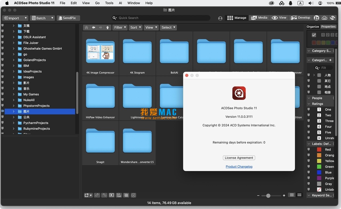The width and height of the screenshot is (341, 209).
Task: Click the minus icon to shrink thumbnails
Action: pyautogui.click(x=258, y=195)
